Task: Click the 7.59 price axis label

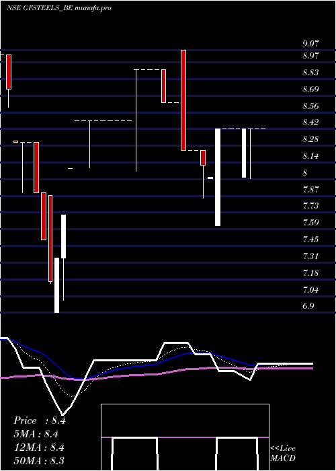Action: click(310, 223)
